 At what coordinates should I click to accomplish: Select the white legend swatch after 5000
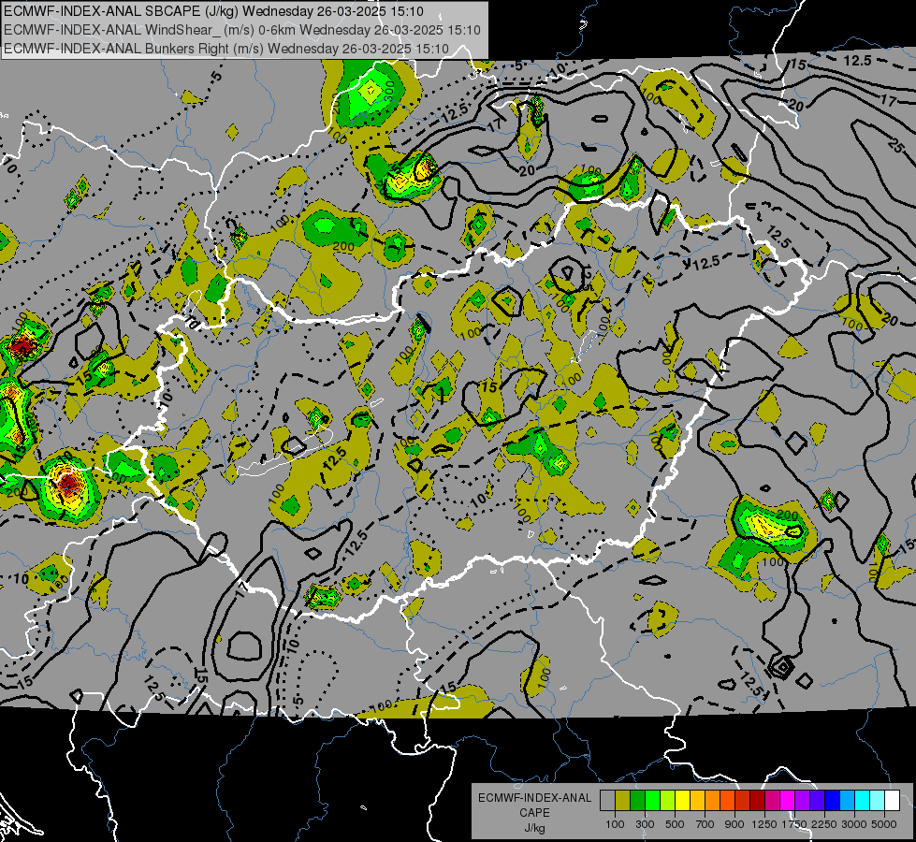pyautogui.click(x=892, y=801)
